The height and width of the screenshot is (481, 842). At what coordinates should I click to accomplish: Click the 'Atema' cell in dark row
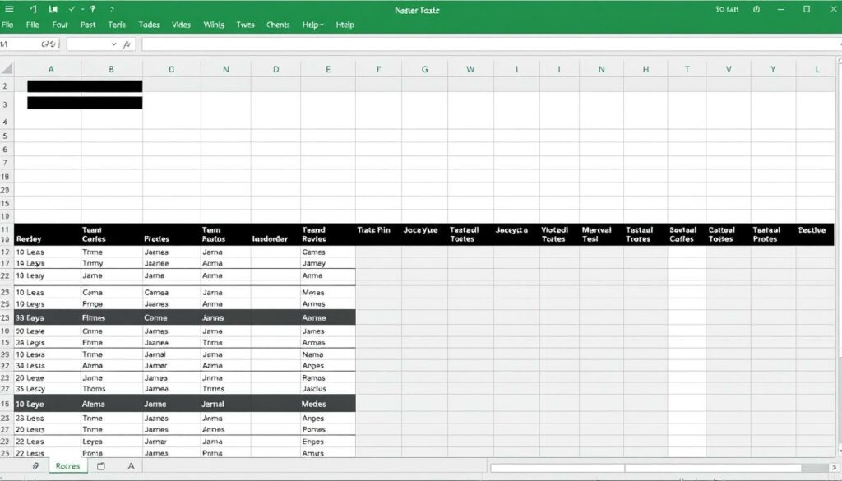94,404
